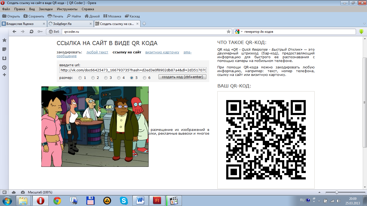Viewport: 367px width, 206px height.
Task: Select size radio button 5
Action: click(132, 78)
